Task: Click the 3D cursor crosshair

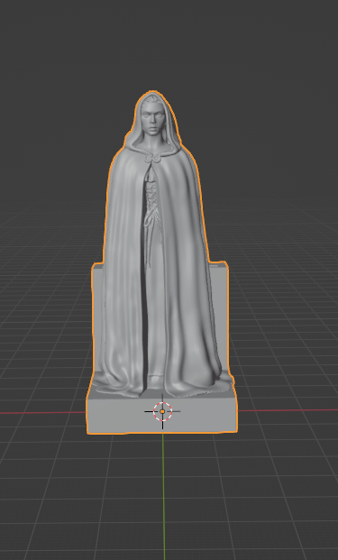Action: (x=162, y=411)
